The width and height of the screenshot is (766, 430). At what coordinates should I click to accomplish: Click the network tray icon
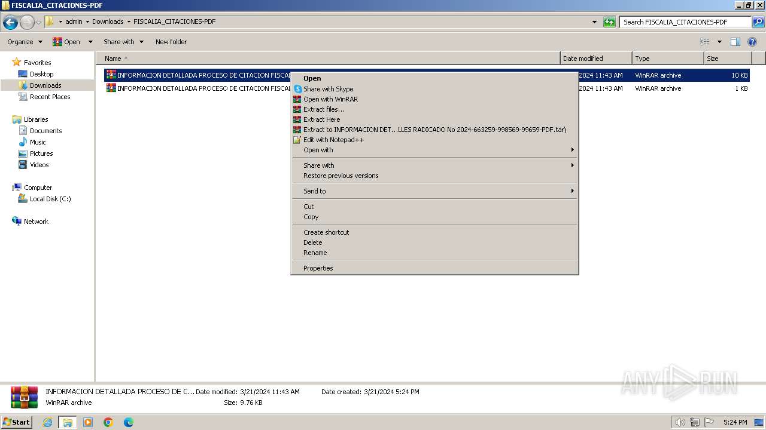(x=695, y=422)
